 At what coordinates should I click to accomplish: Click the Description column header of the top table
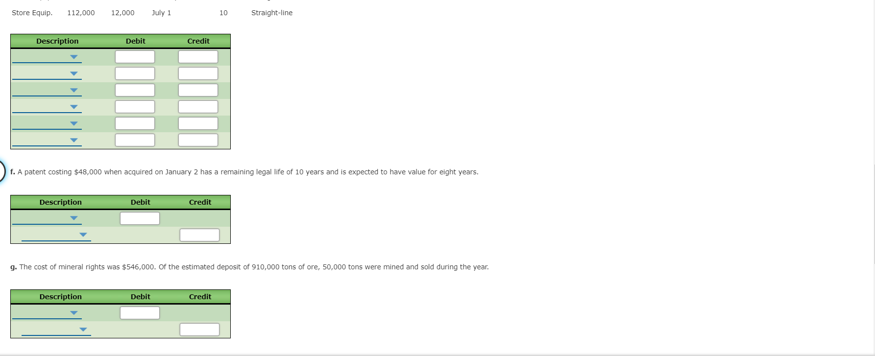coord(57,41)
